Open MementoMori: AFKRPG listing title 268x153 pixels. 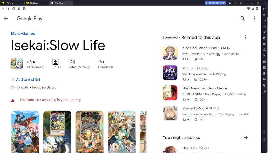(201, 108)
